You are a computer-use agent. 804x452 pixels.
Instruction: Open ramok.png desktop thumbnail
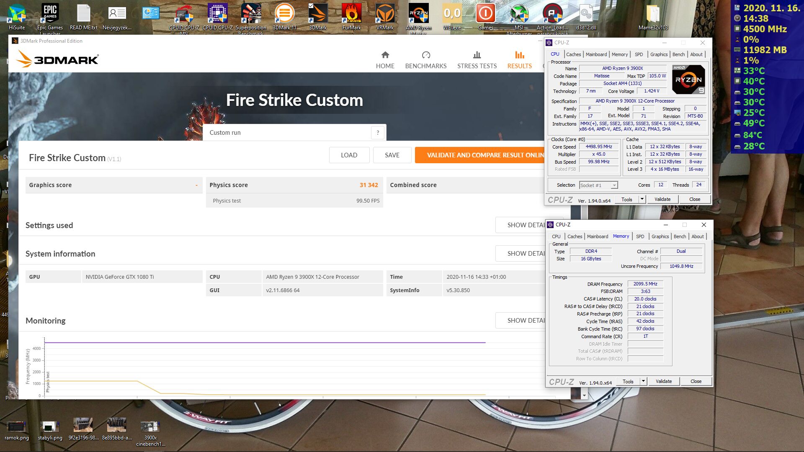(x=17, y=428)
